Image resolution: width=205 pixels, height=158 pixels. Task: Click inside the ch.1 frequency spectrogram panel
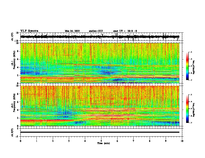click(x=101, y=63)
